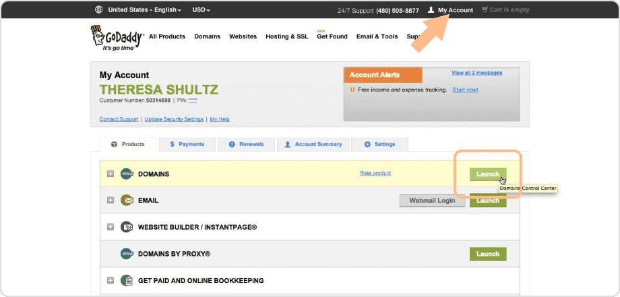620x297 pixels.
Task: Click the dollar icon on the Payments tab
Action: click(172, 145)
